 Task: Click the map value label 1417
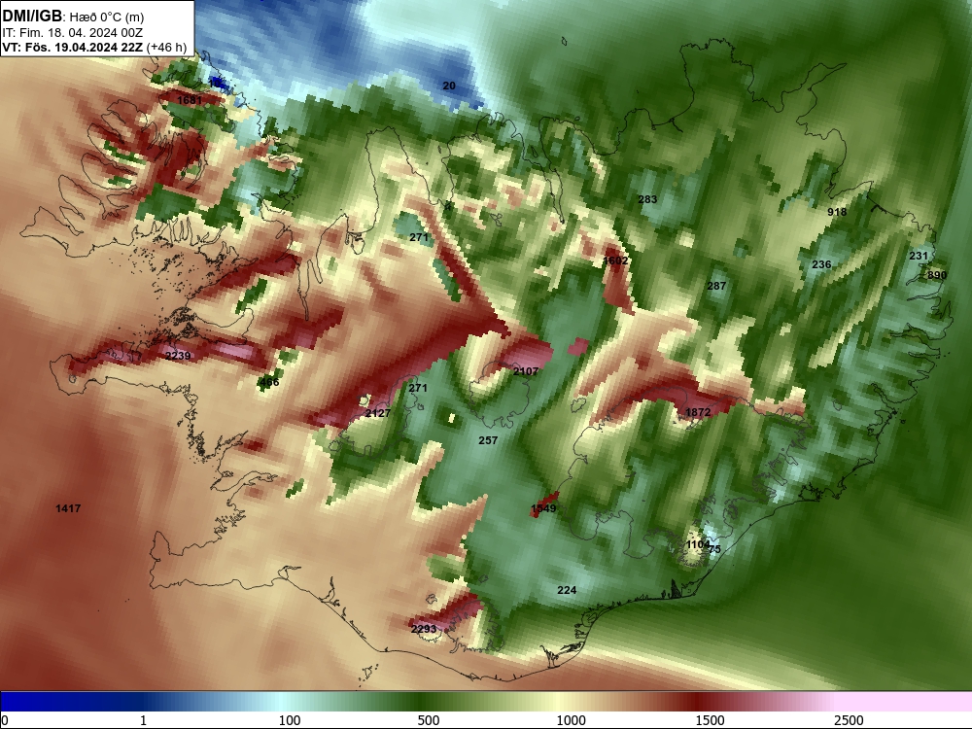pyautogui.click(x=68, y=508)
